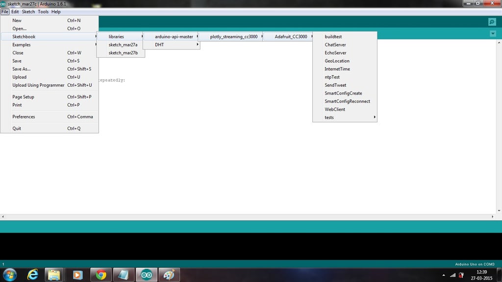Select Upload Using Programmer
Screen dimensions: 502x282
tap(50, 85)
